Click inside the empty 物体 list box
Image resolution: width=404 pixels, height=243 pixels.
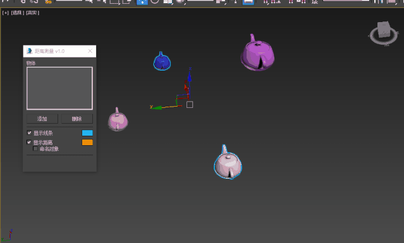(59, 88)
